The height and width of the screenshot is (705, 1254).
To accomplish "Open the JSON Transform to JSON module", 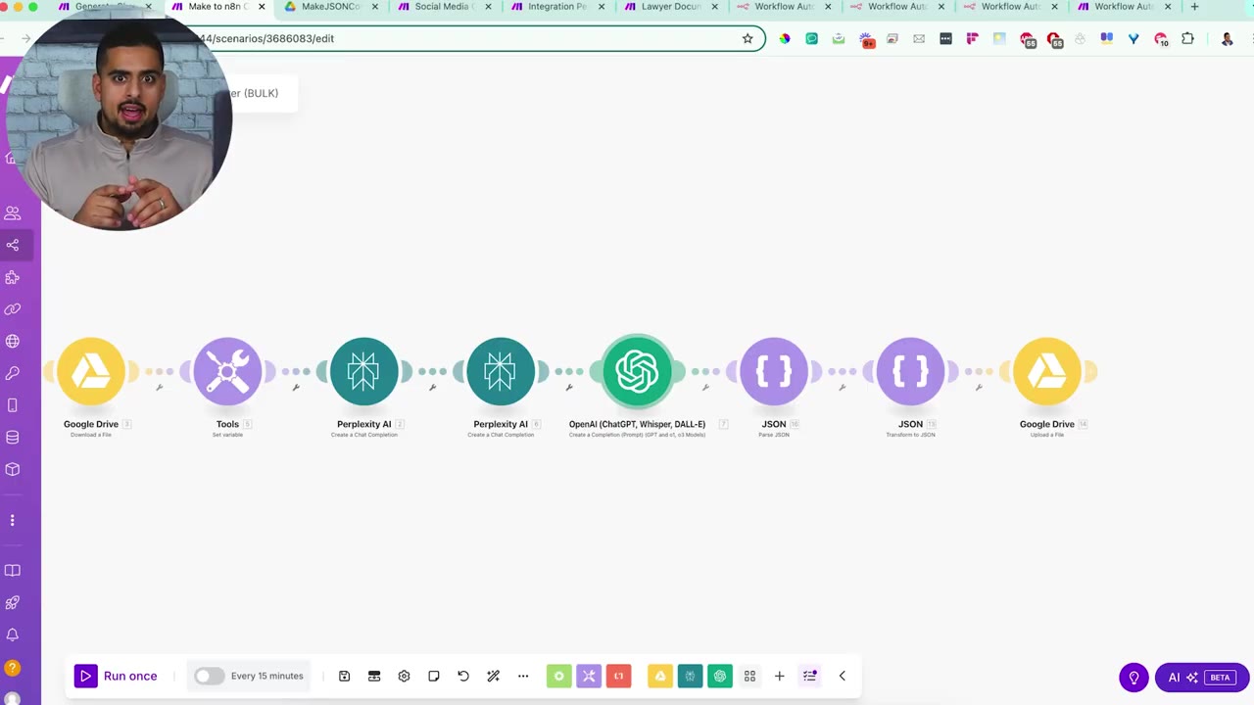I will (x=910, y=371).
